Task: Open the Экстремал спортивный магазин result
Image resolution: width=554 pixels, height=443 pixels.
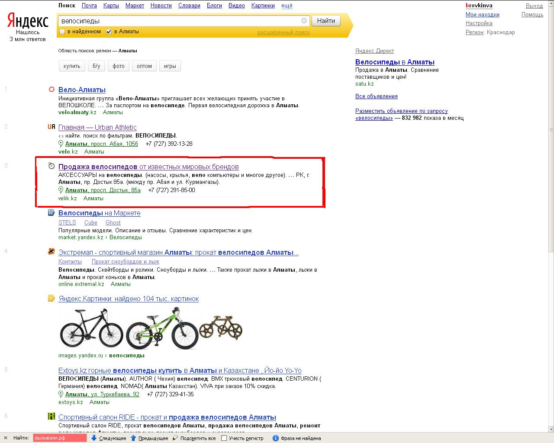Action: coord(178,252)
